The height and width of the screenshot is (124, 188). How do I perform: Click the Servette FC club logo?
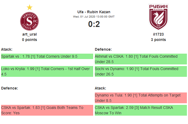tap(30, 21)
